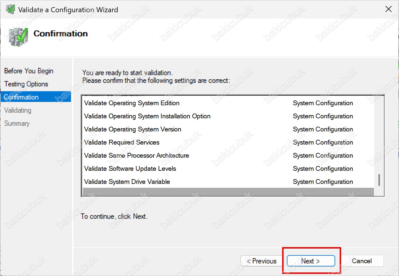The height and width of the screenshot is (276, 399).
Task: Close the Validate a Configuration Wizard
Action: coord(388,9)
